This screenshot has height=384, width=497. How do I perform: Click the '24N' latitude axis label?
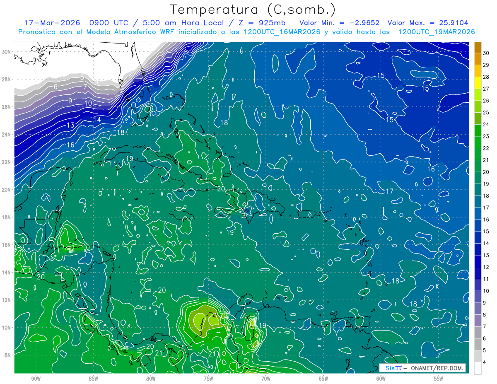(7, 135)
